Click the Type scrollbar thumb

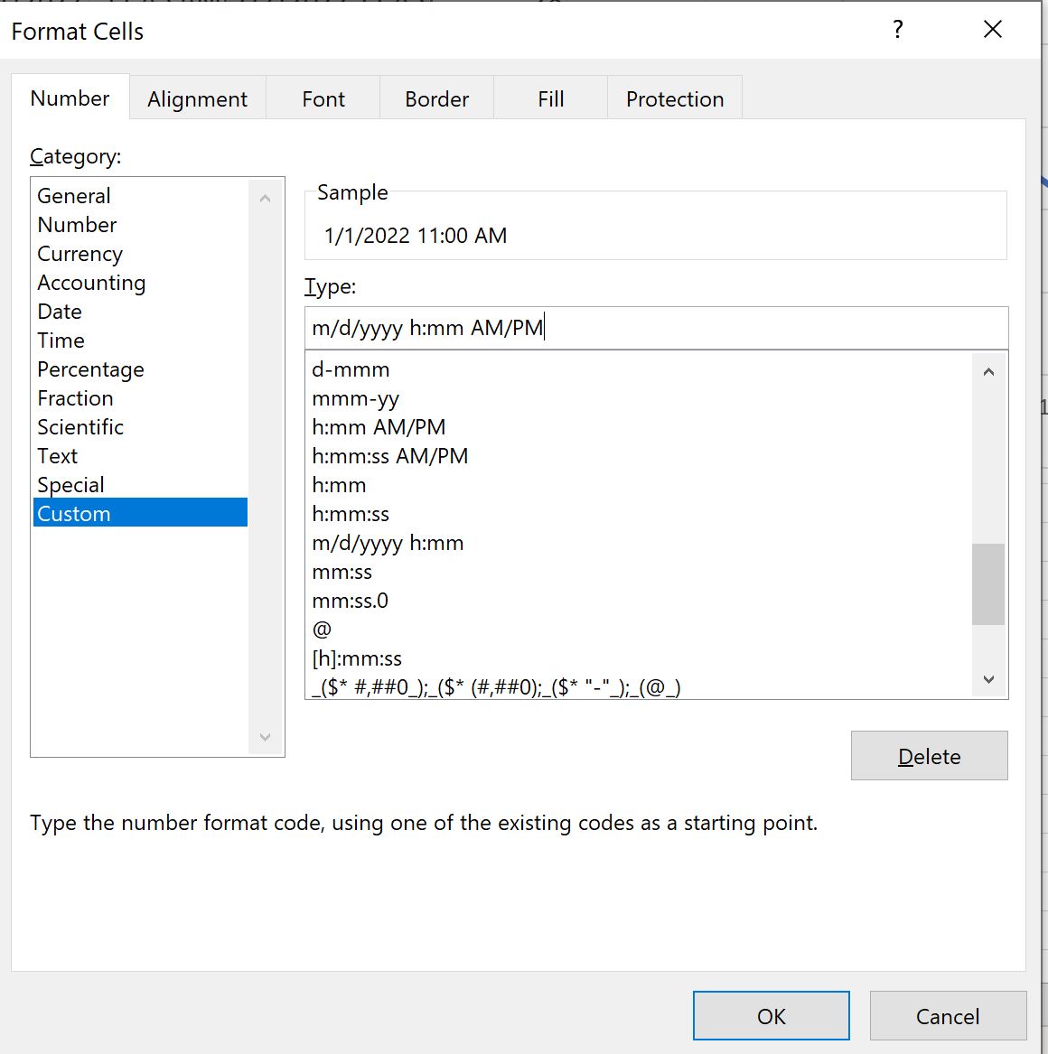(x=988, y=584)
